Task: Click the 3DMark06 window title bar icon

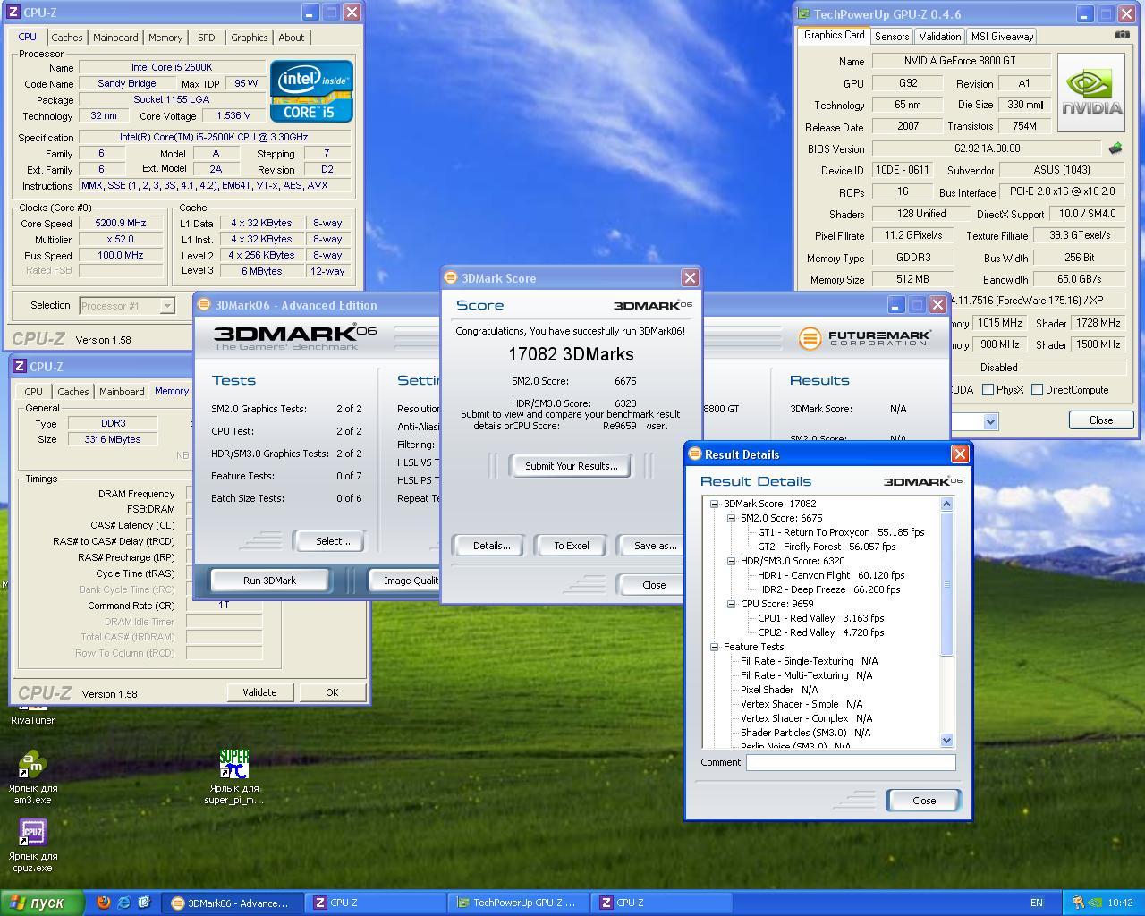Action: [204, 304]
